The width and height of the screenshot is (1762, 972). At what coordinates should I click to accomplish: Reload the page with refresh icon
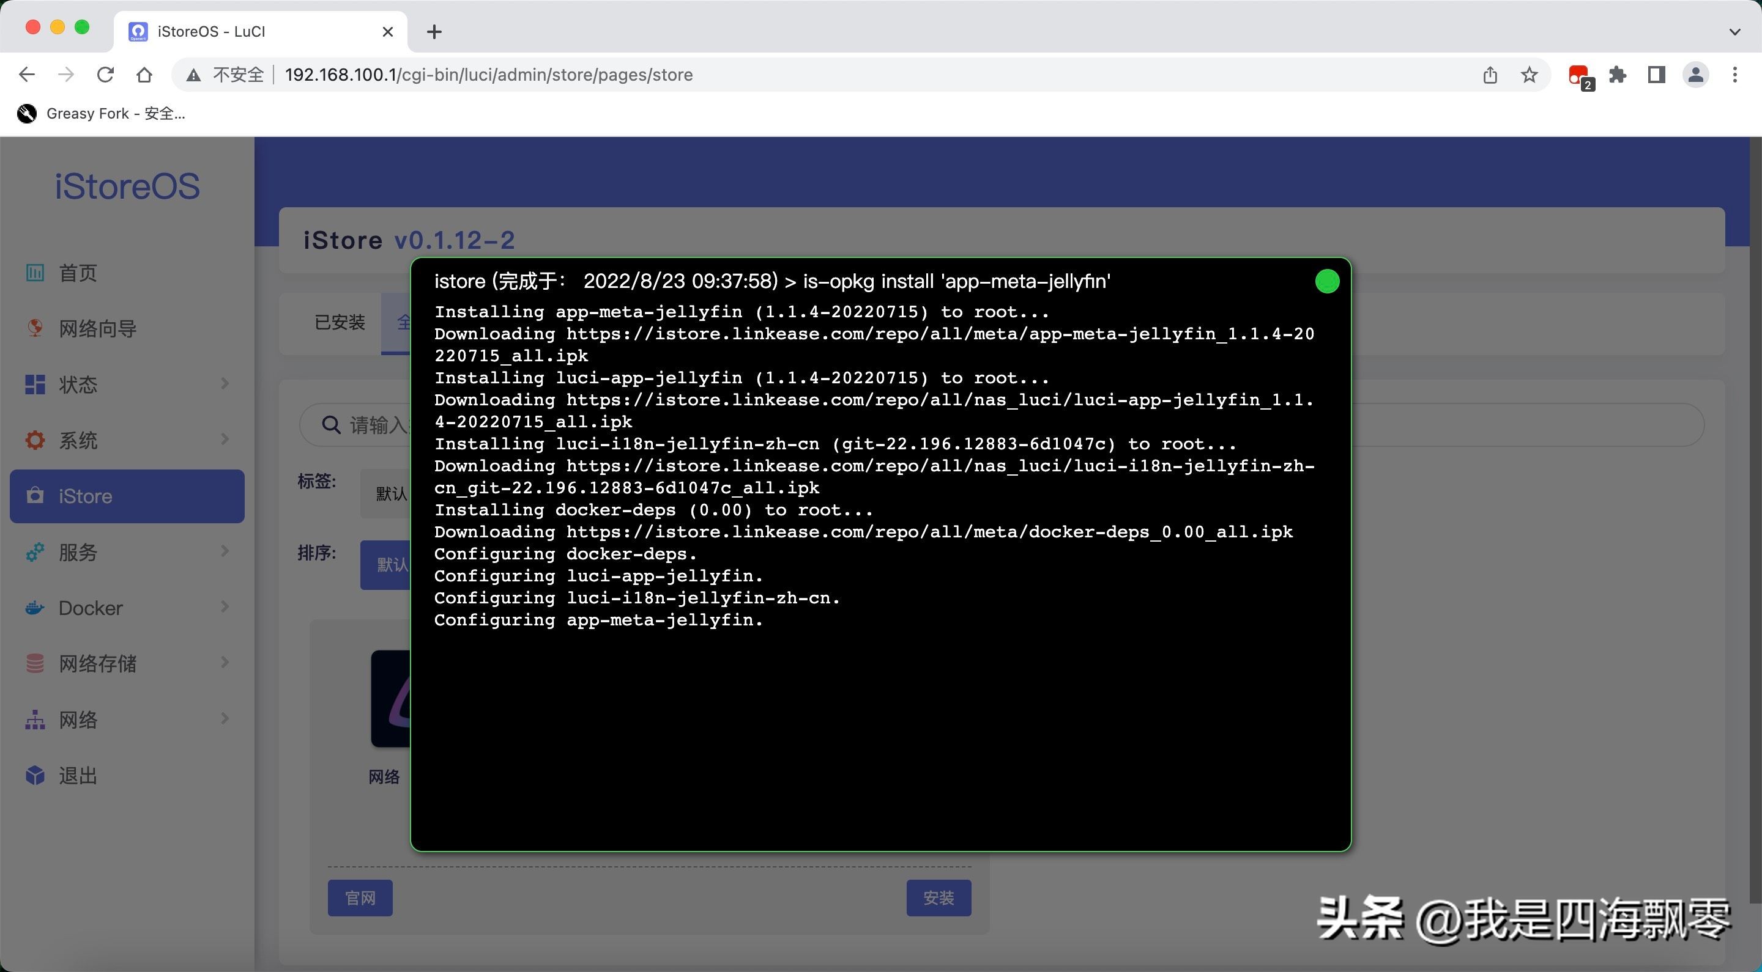pos(105,75)
